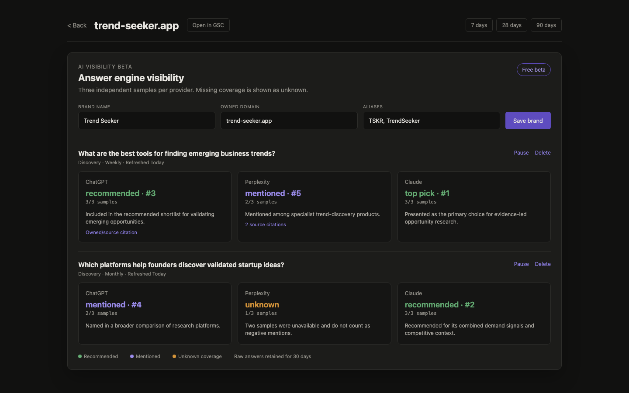Image resolution: width=629 pixels, height=393 pixels.
Task: Click 'Presented as the primary choice' description
Action: tap(466, 218)
